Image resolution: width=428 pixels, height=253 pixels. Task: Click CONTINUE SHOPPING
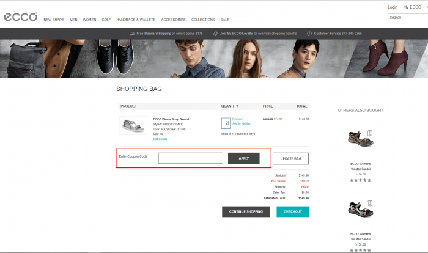click(246, 211)
